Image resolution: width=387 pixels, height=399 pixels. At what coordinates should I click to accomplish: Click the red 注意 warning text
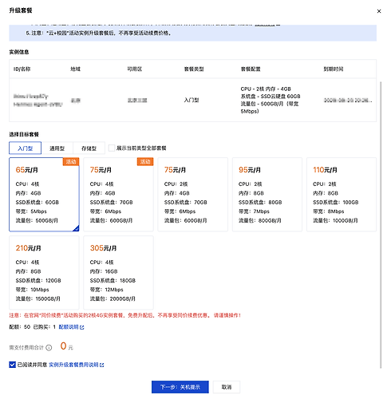125,315
